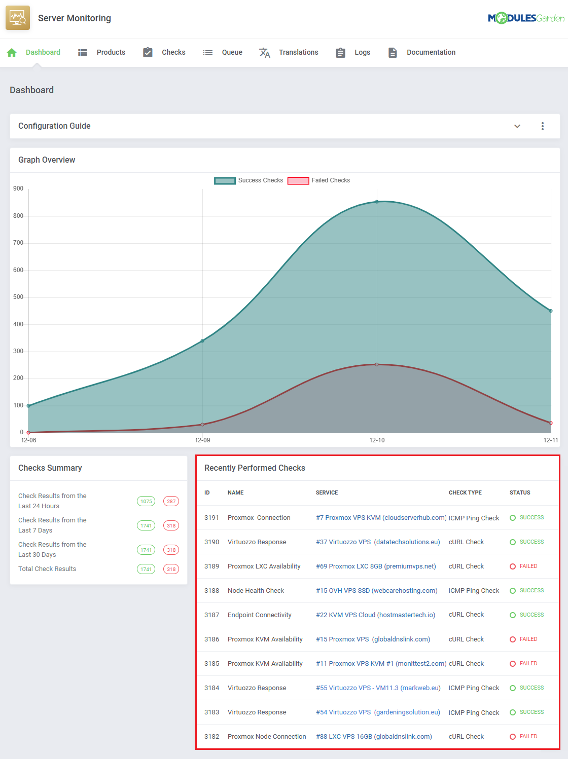Switch to the Queue tab

[232, 52]
